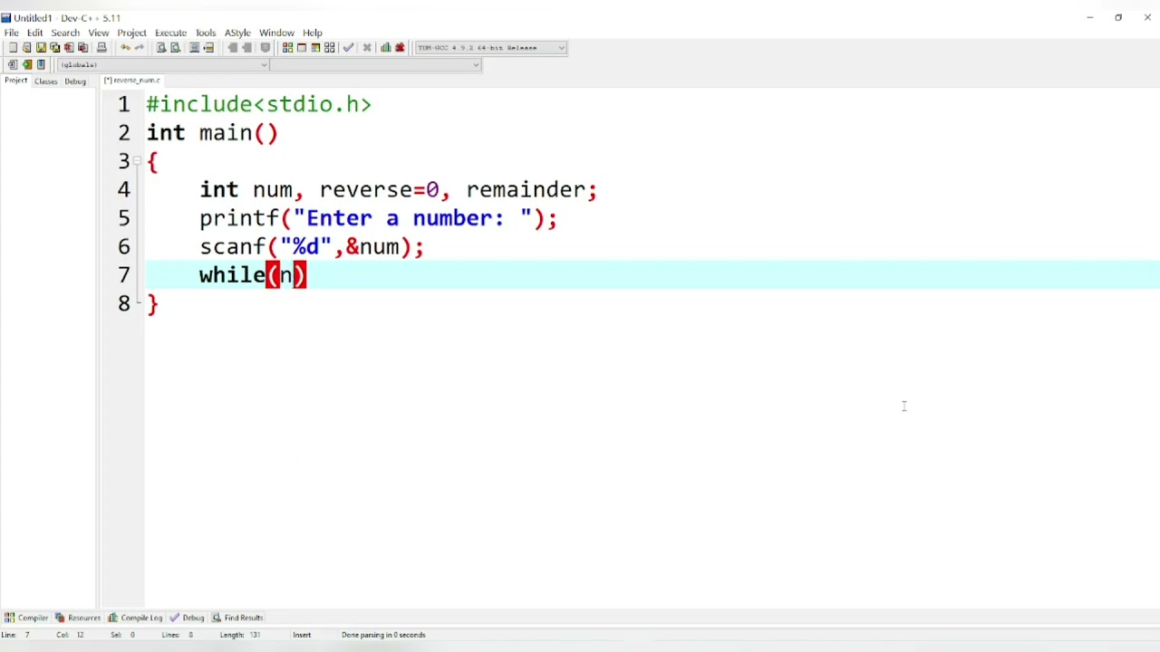Viewport: 1160px width, 652px height.
Task: Click line number 8 in the gutter
Action: pyautogui.click(x=124, y=303)
